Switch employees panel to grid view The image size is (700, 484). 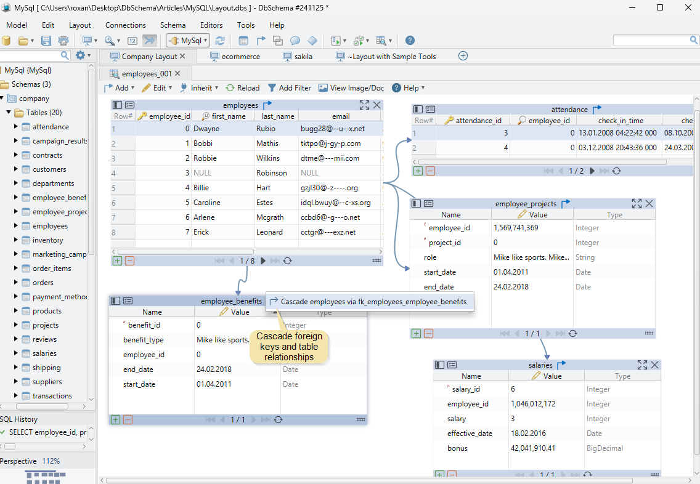[117, 105]
